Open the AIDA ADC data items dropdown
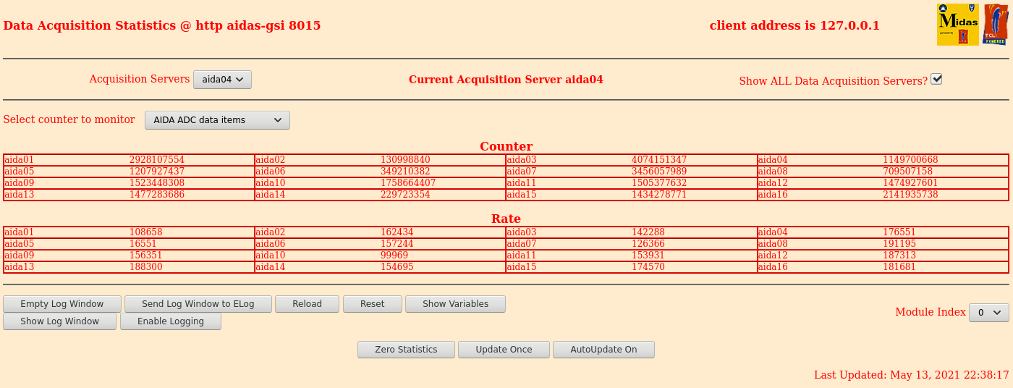 (217, 120)
